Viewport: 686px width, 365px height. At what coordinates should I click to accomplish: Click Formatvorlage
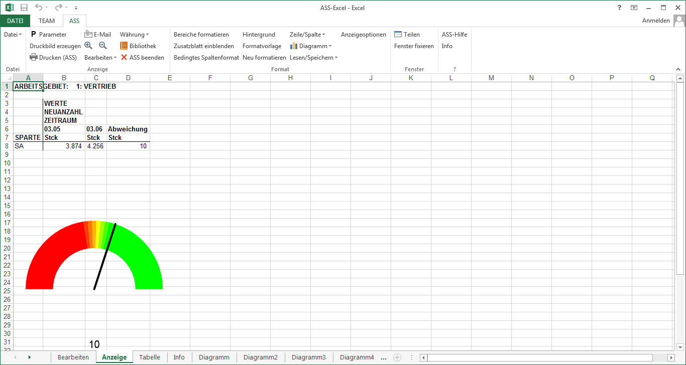click(x=262, y=46)
